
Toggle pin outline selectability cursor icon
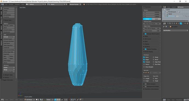186,16
